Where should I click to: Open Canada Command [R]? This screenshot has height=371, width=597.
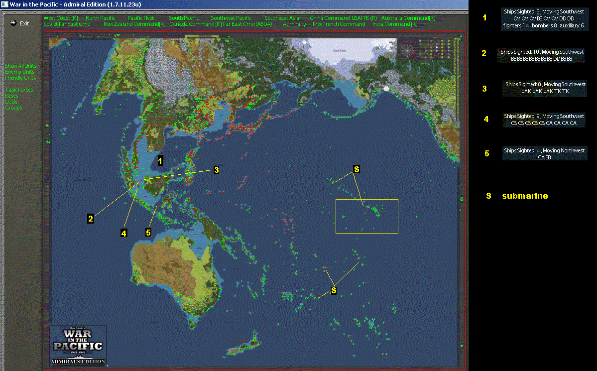[195, 24]
